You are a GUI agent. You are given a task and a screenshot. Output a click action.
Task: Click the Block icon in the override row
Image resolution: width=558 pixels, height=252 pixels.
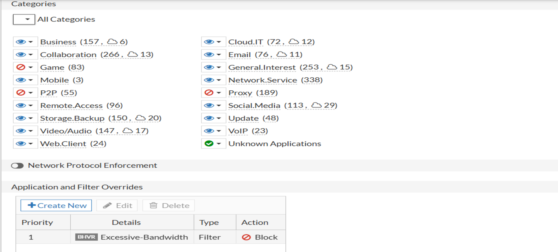click(246, 237)
